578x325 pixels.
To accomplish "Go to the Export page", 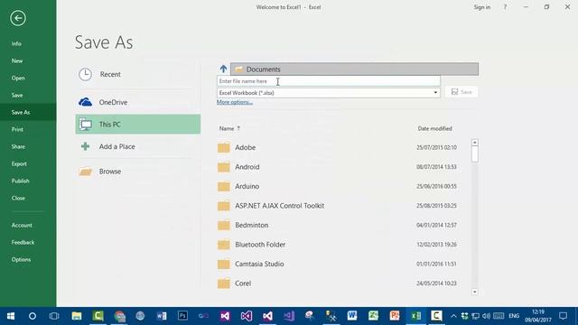I will pyautogui.click(x=19, y=163).
